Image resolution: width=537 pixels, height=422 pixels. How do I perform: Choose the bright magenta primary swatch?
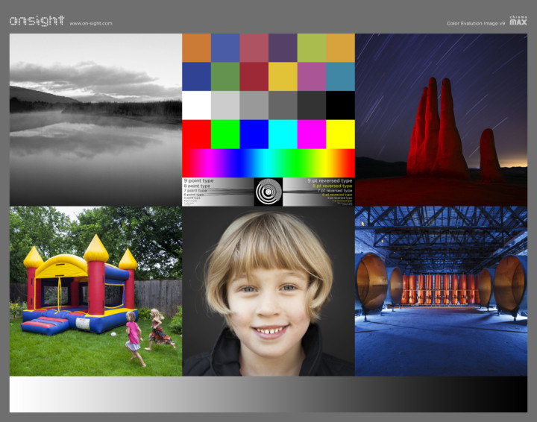pyautogui.click(x=312, y=134)
